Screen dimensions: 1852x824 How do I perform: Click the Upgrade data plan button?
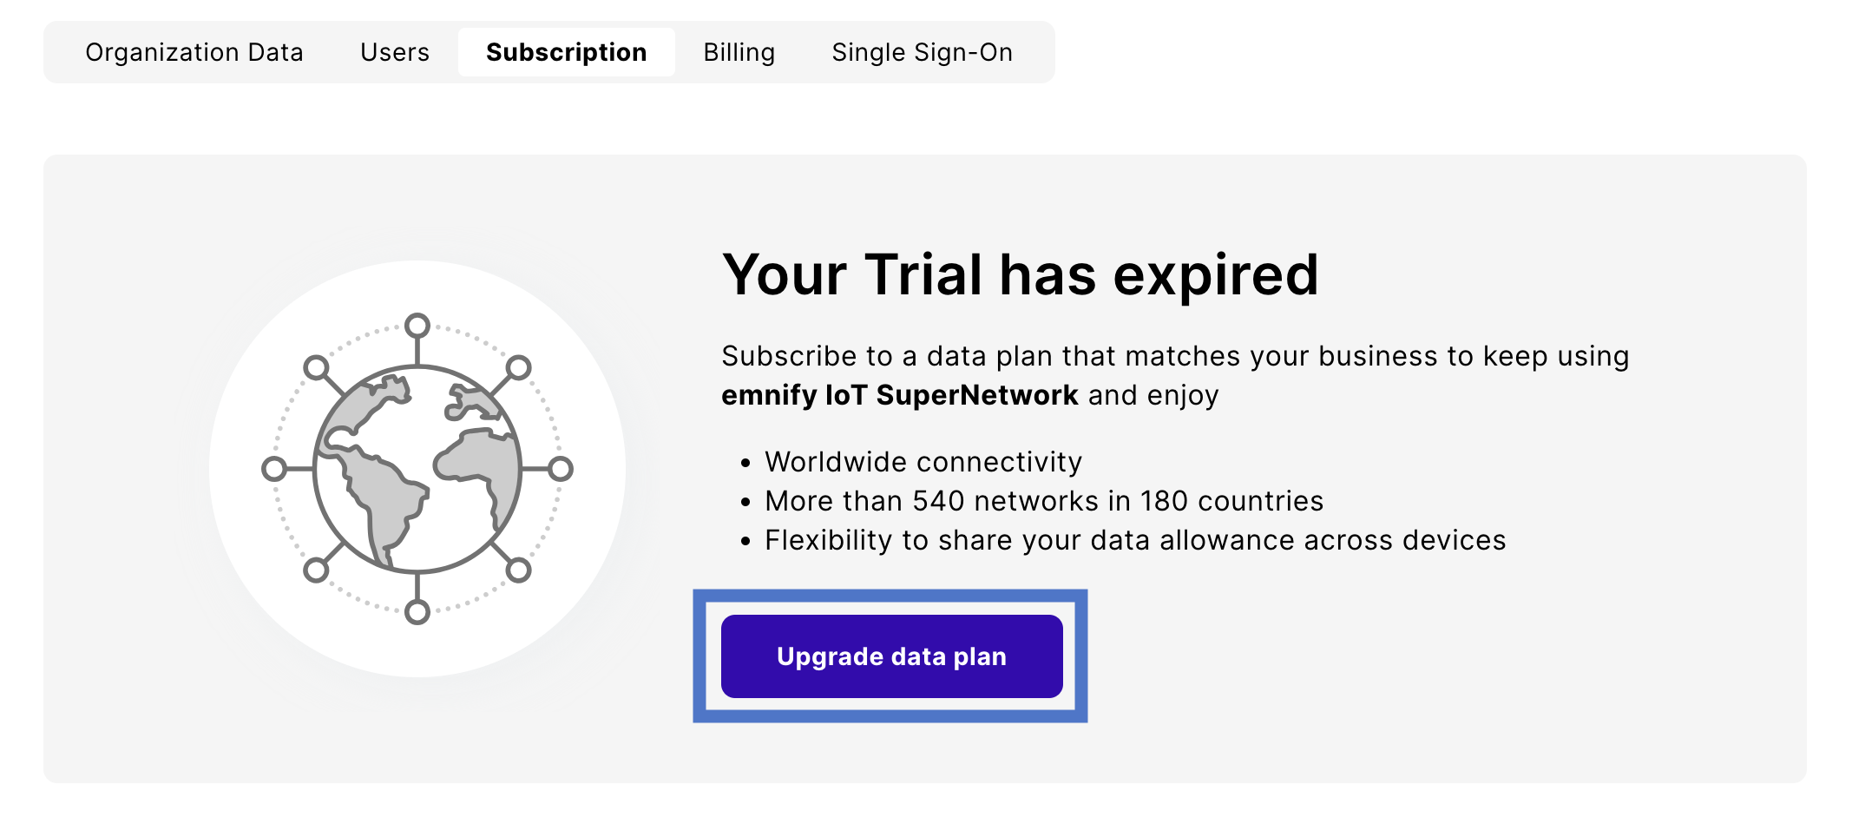(x=891, y=656)
